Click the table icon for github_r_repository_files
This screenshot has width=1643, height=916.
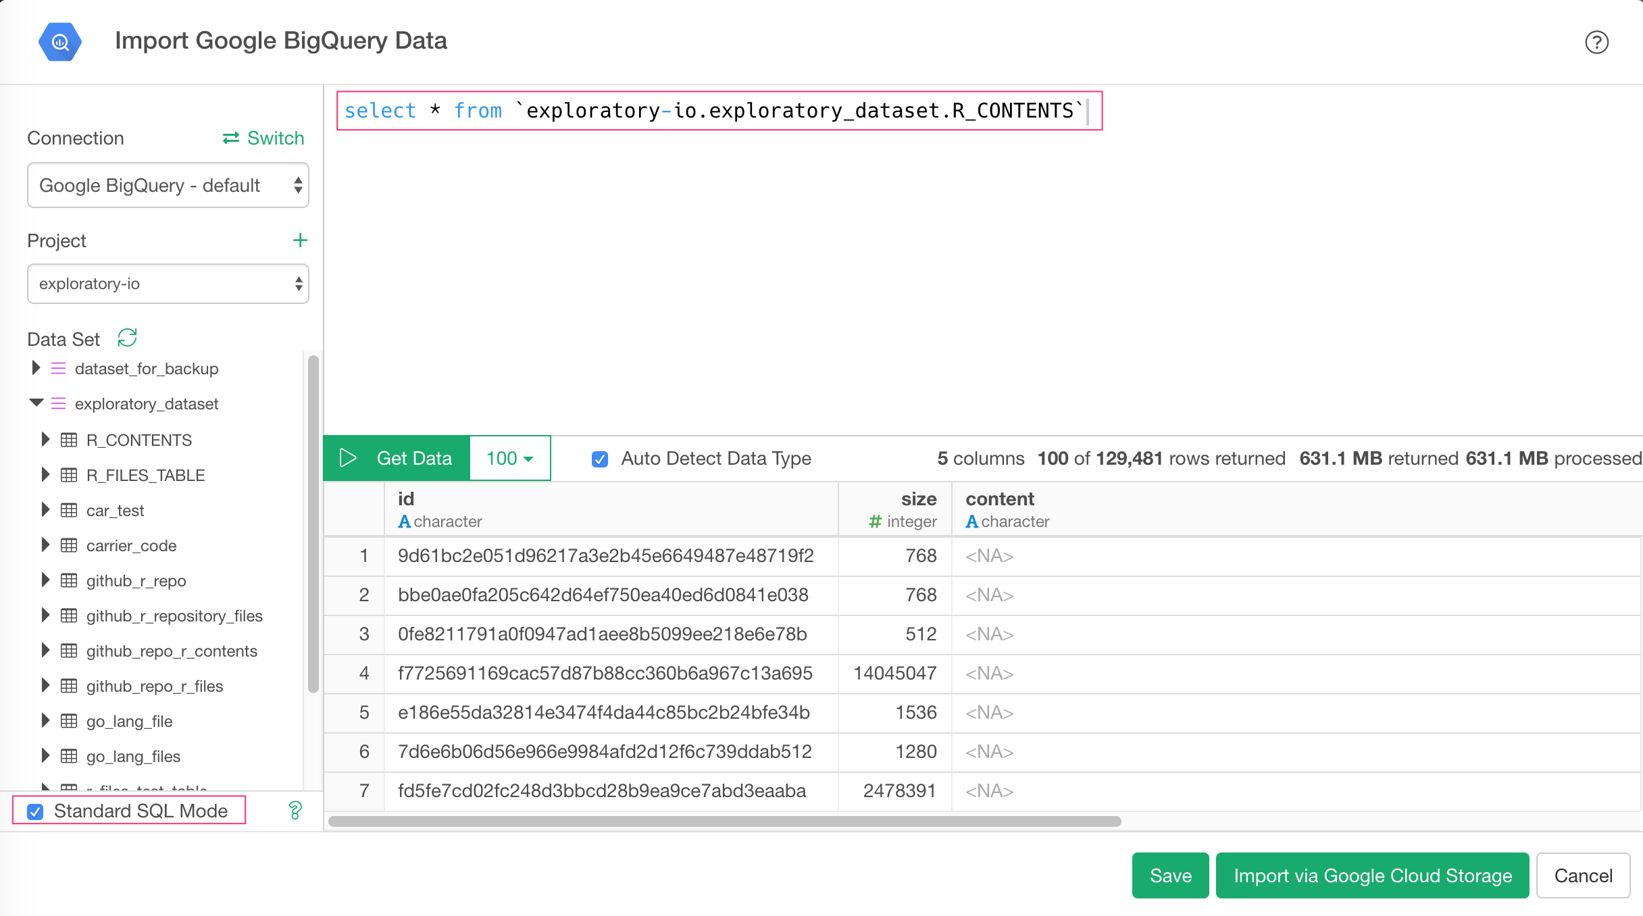point(69,615)
